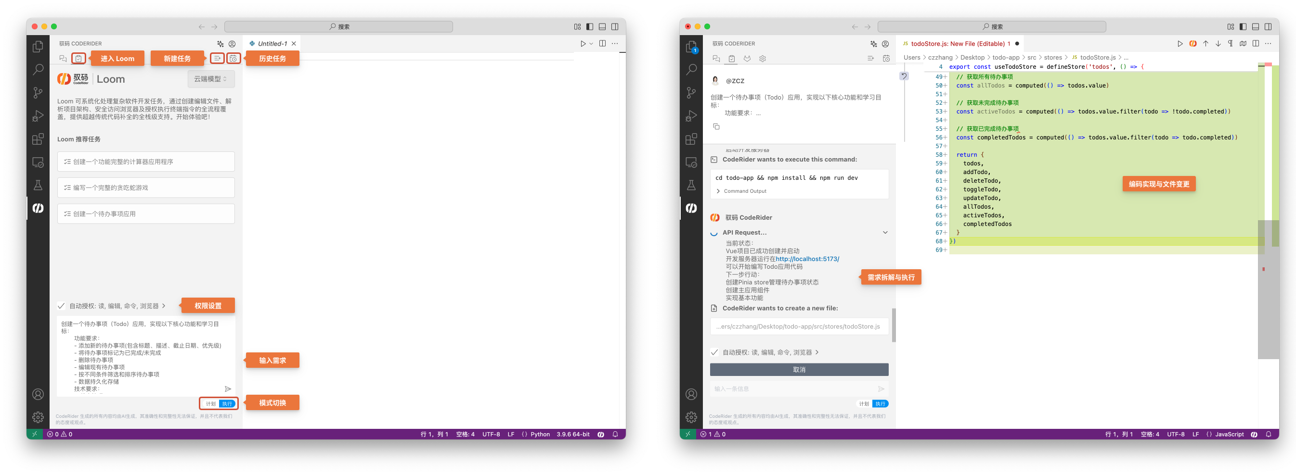Click the todo-app breadcrumb segment
The height and width of the screenshot is (475, 1296).
click(x=1006, y=57)
